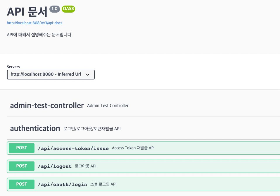This screenshot has height=196, width=280.
Task: Collapse the authentication section
Action: point(35,128)
